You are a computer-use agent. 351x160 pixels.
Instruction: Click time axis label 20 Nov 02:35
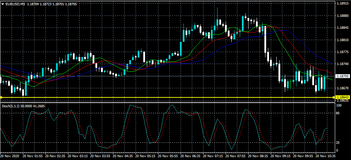click(x=55, y=155)
